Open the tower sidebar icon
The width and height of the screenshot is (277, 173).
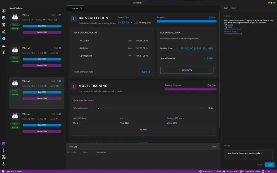4,52
